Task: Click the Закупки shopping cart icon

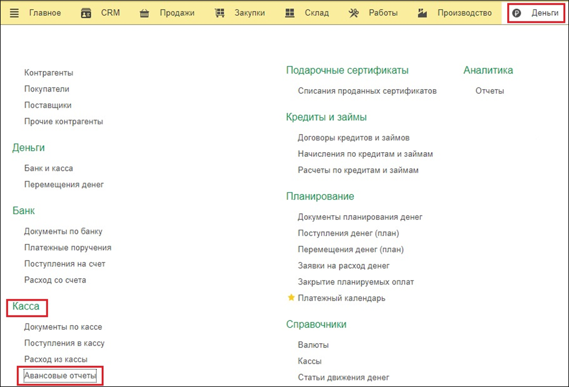Action: click(x=220, y=13)
